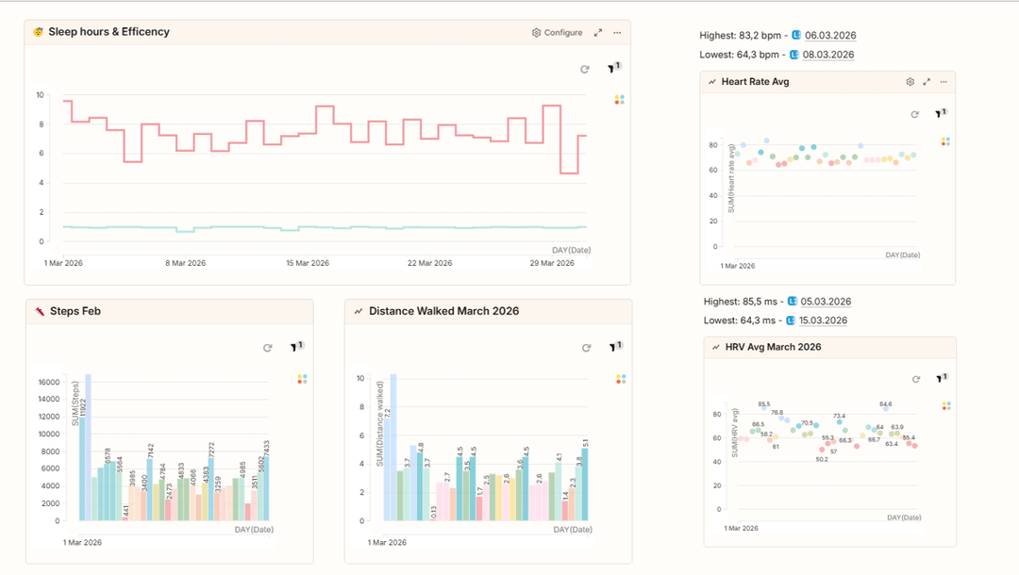Open more options menu on Sleep chart
The height and width of the screenshot is (575, 1019).
click(617, 33)
